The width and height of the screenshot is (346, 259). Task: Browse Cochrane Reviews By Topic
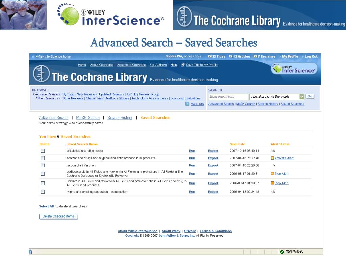coord(68,94)
